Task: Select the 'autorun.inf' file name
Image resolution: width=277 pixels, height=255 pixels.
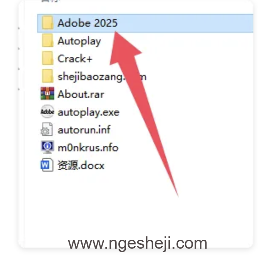Action: 84,130
